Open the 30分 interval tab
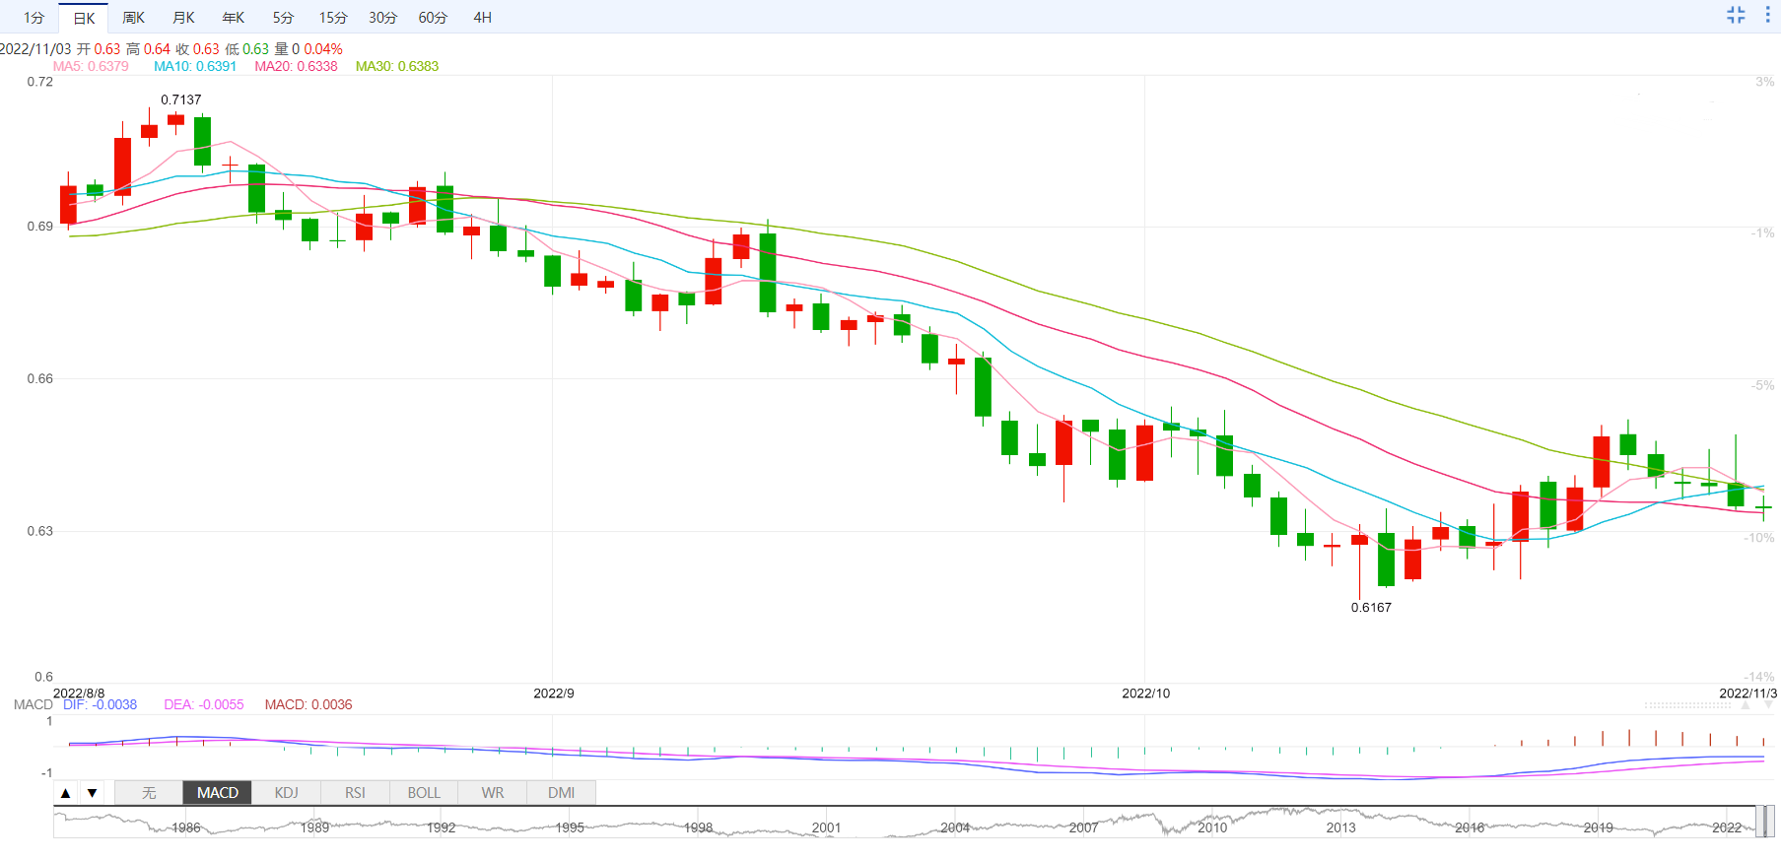 [x=382, y=18]
